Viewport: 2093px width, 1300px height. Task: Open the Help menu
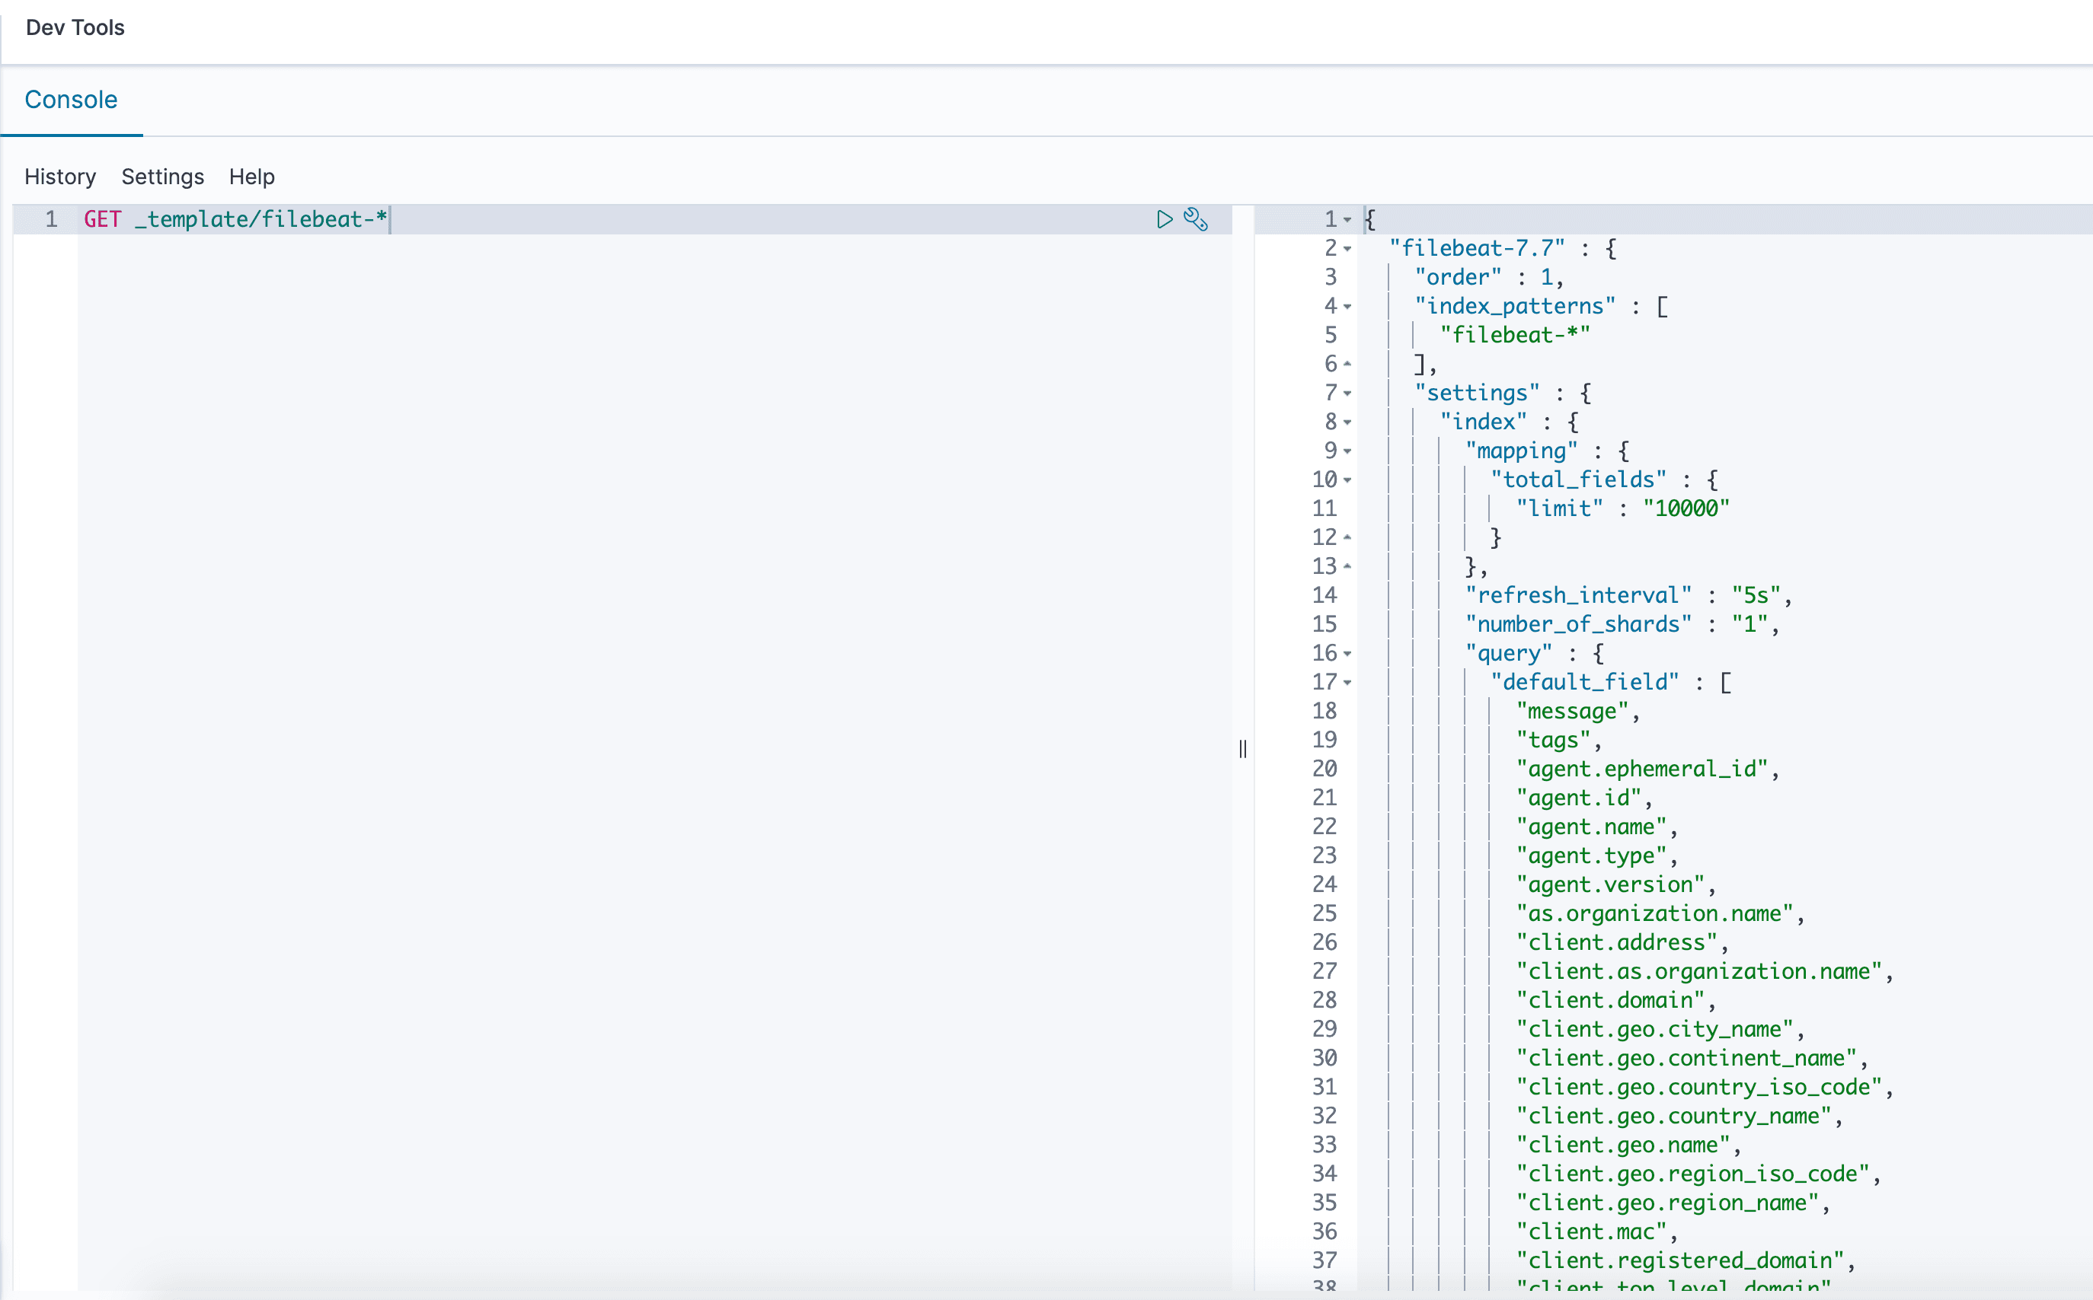(251, 177)
